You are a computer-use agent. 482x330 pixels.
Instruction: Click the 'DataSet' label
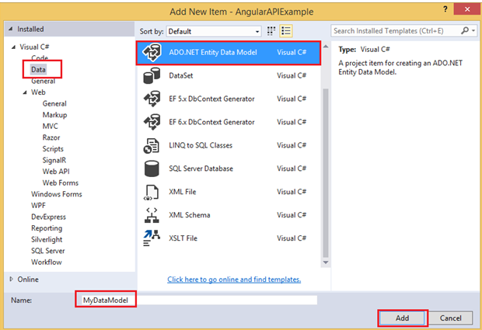pyautogui.click(x=180, y=76)
